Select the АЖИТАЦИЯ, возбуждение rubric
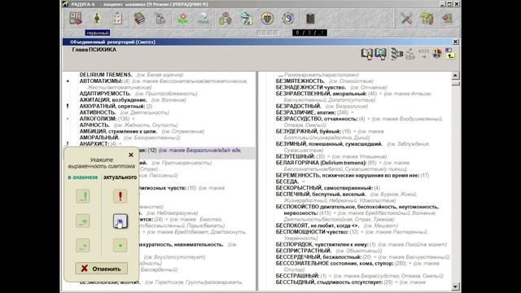This screenshot has height=293, width=521. coord(113,100)
